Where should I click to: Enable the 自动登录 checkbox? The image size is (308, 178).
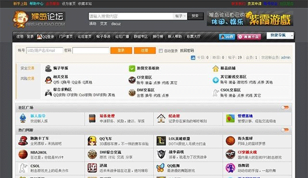(x=161, y=51)
